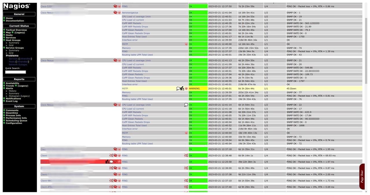
Task: Click starburst icon on MSTP row lasting 1d 16h 6m 45s
Action: [186, 44]
